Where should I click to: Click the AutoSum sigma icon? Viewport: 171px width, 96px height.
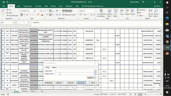pos(138,10)
